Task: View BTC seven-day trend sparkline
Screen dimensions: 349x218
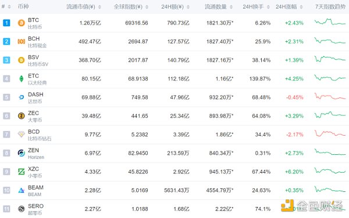Action: [x=330, y=22]
